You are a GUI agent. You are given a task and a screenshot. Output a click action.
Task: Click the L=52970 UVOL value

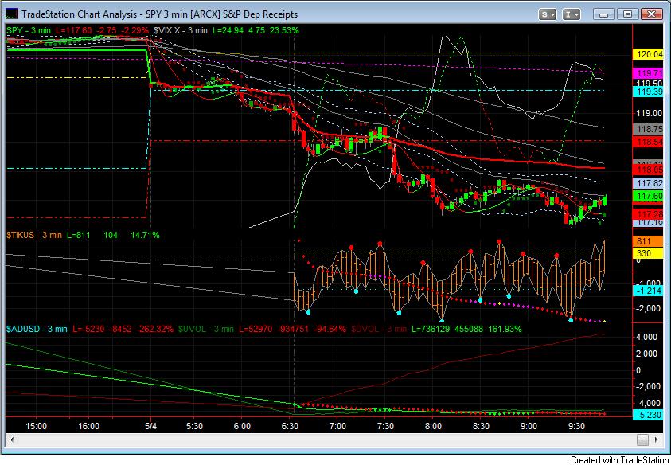[255, 330]
